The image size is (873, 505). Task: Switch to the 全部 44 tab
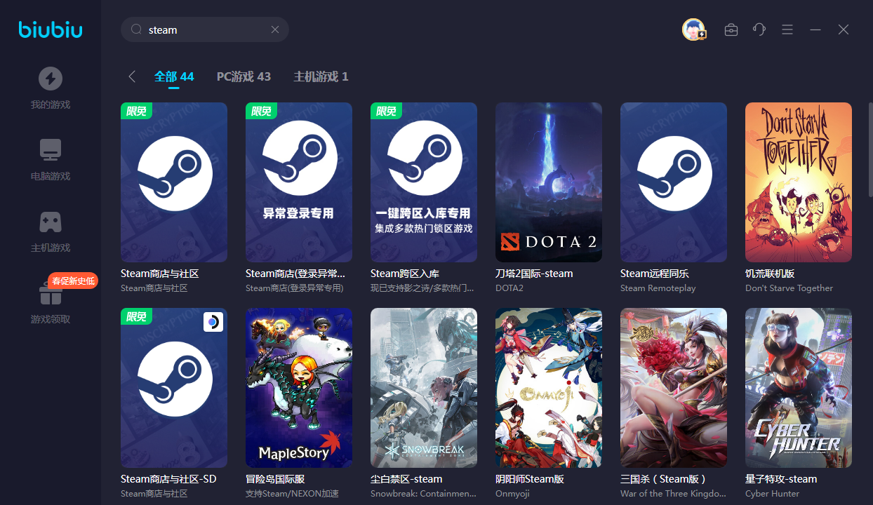coord(174,76)
